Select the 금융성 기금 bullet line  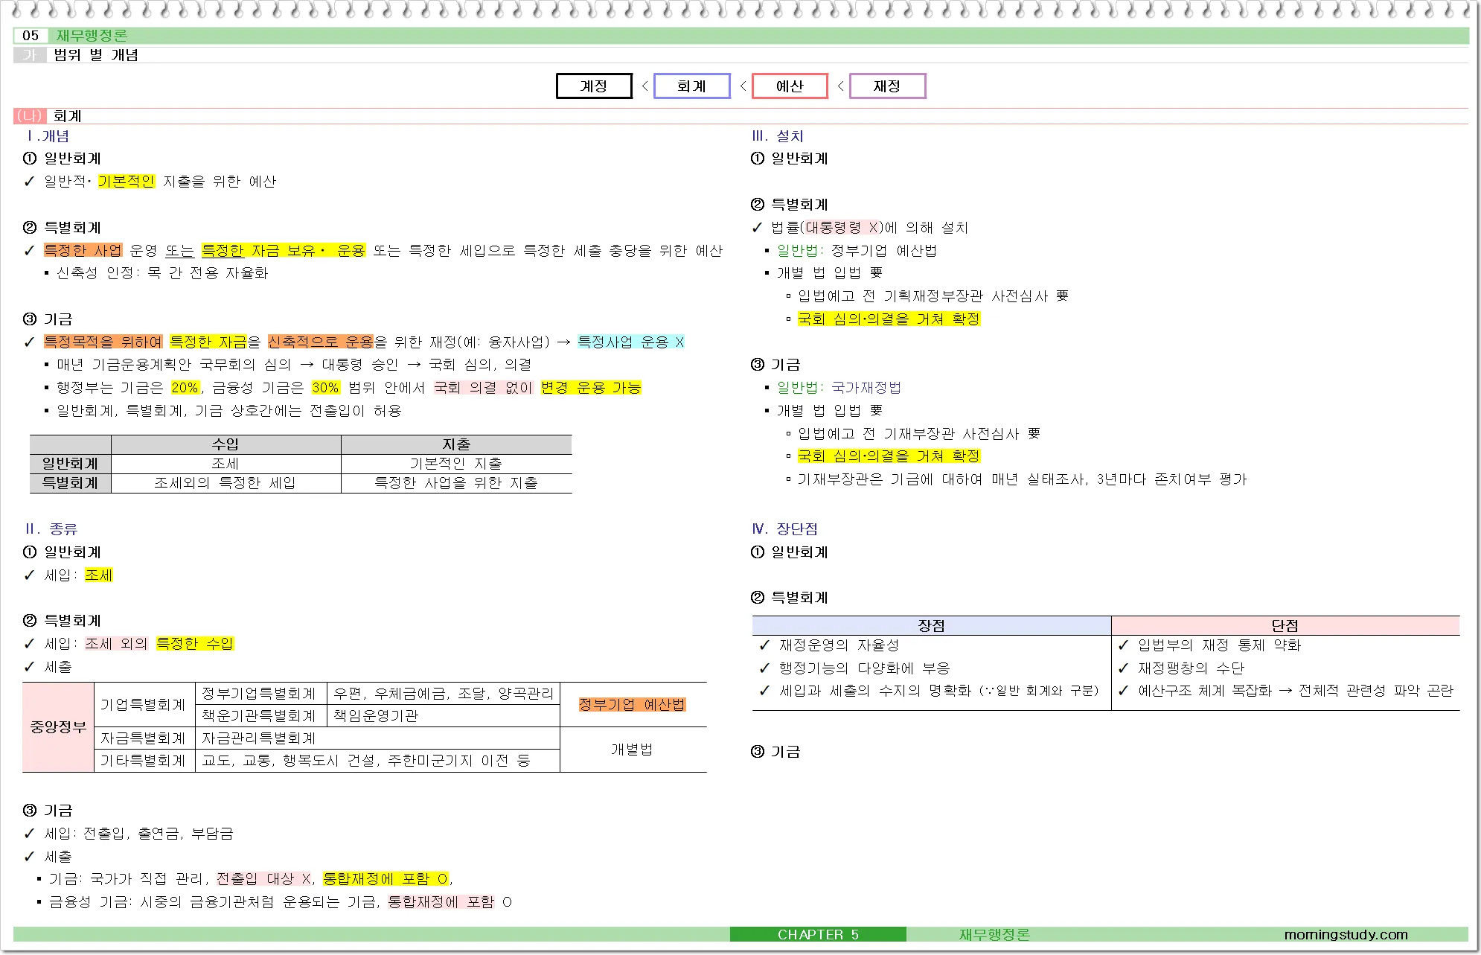coord(275,902)
